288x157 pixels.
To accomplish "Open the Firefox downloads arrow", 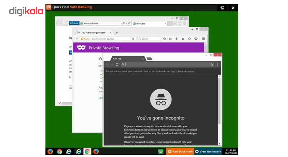I will [176, 39].
